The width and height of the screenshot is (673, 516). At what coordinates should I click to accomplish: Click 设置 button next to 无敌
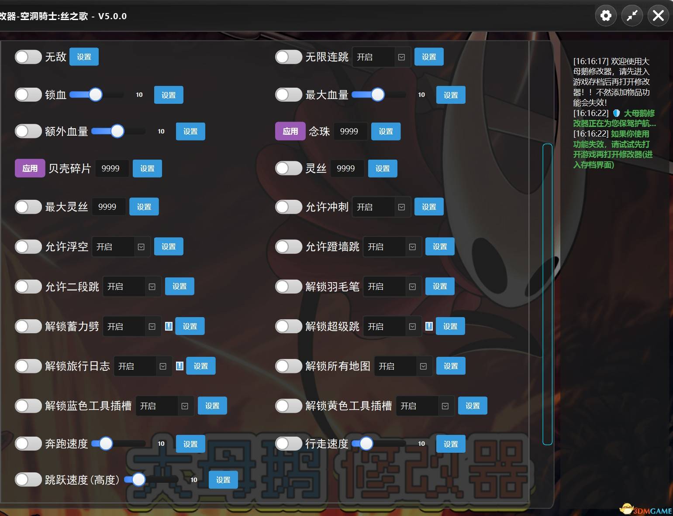click(84, 57)
